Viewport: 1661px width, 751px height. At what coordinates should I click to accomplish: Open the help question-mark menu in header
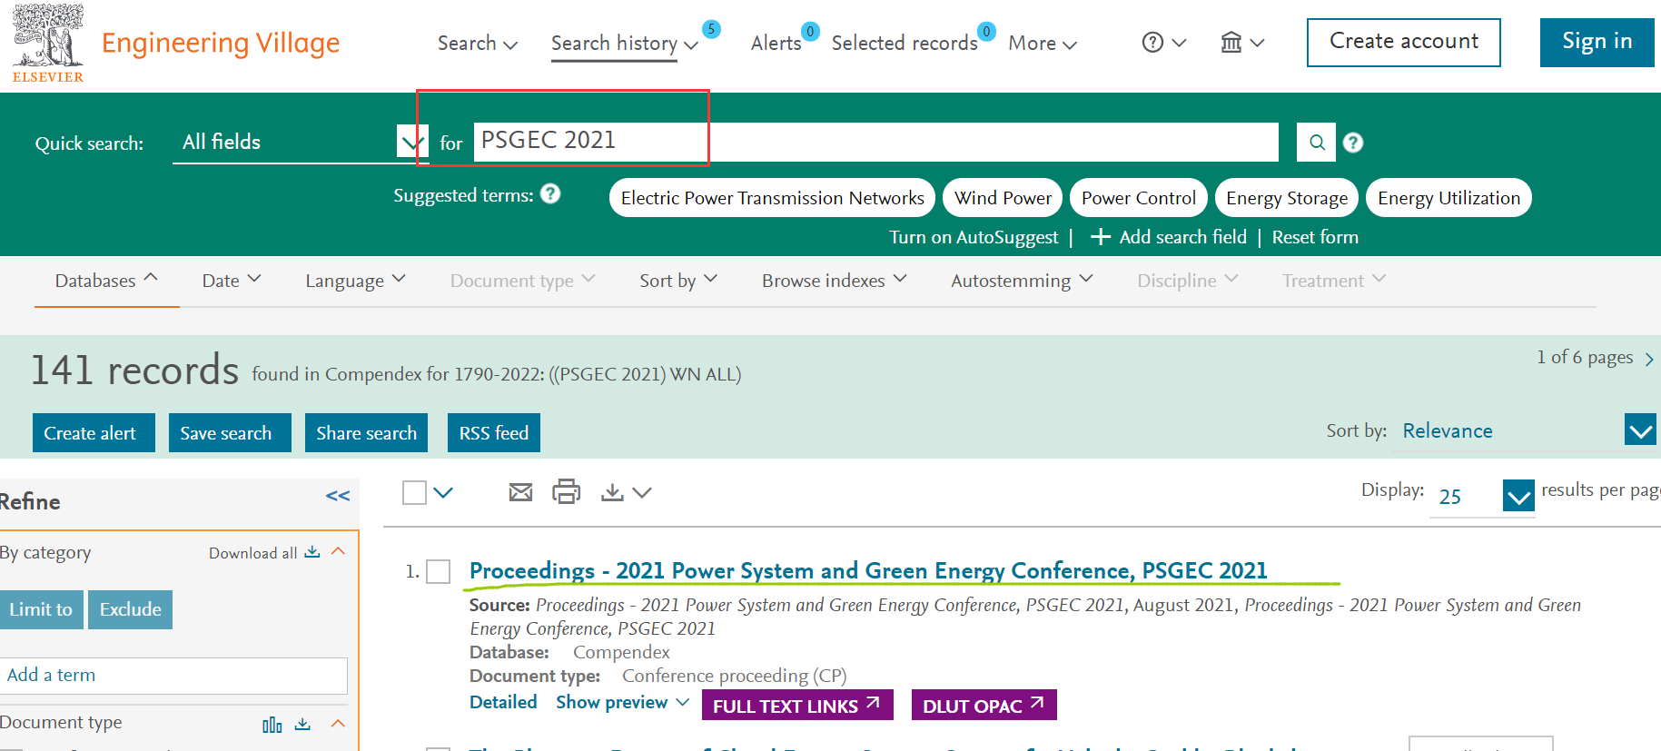1164,43
